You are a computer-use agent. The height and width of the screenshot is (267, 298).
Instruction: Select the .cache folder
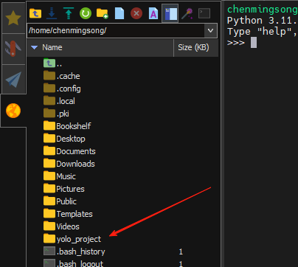[62, 76]
